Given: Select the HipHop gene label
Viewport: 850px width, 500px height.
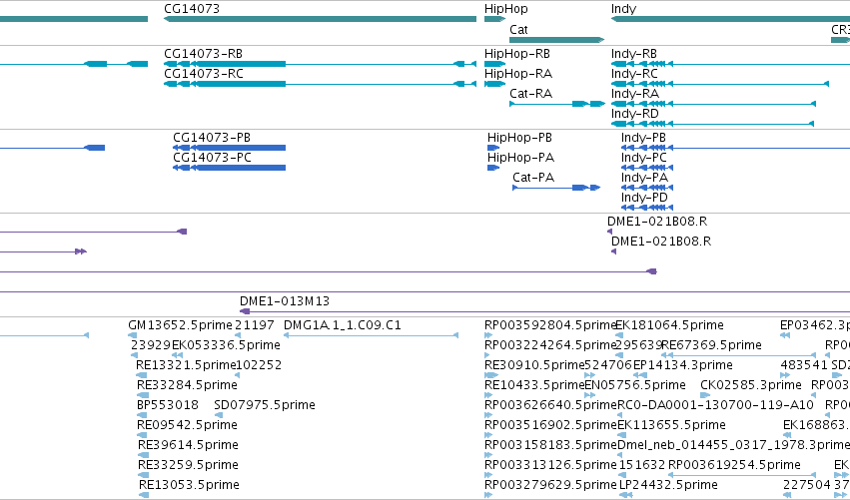Looking at the screenshot, I should pyautogui.click(x=505, y=9).
